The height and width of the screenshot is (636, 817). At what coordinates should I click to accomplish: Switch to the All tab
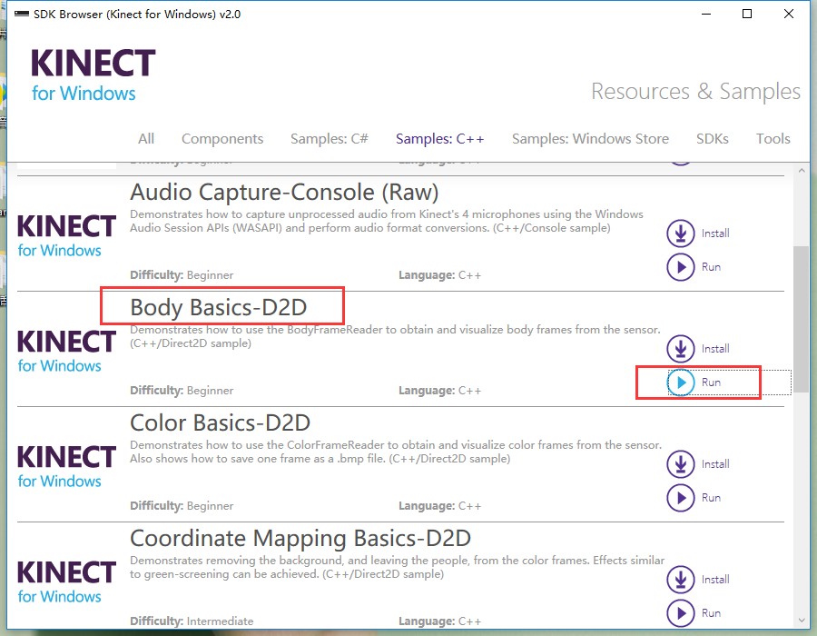click(x=146, y=138)
